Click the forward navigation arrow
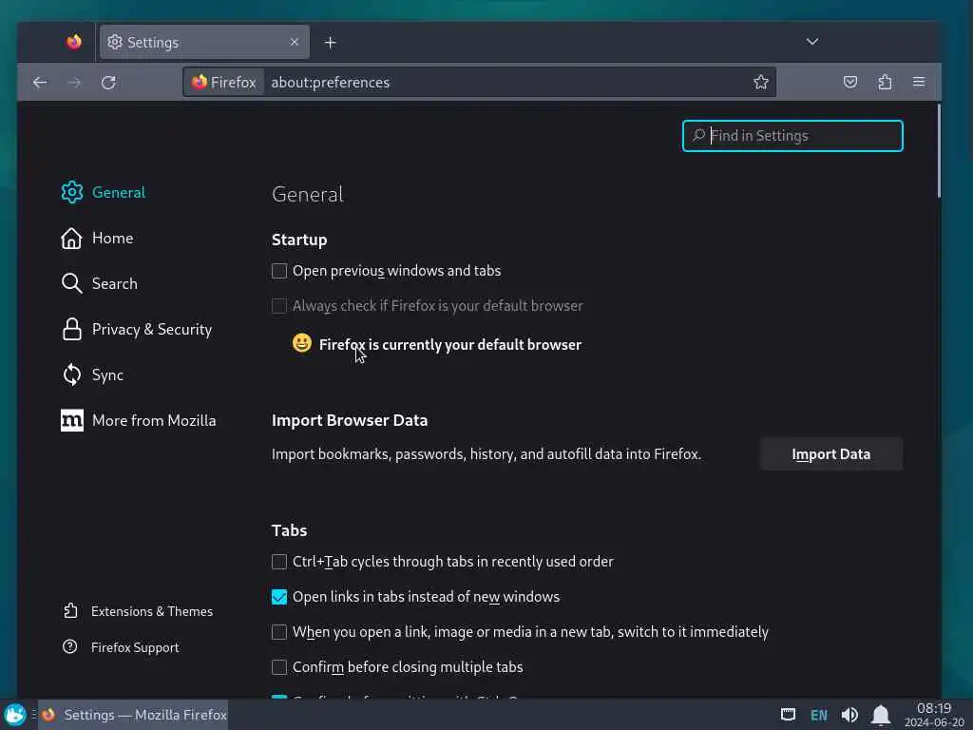 pyautogui.click(x=74, y=83)
